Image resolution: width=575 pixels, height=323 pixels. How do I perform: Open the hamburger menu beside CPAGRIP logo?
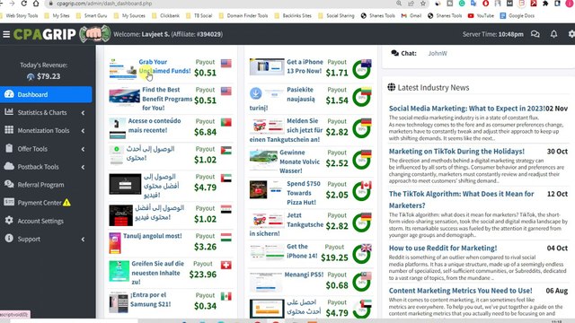click(6, 34)
